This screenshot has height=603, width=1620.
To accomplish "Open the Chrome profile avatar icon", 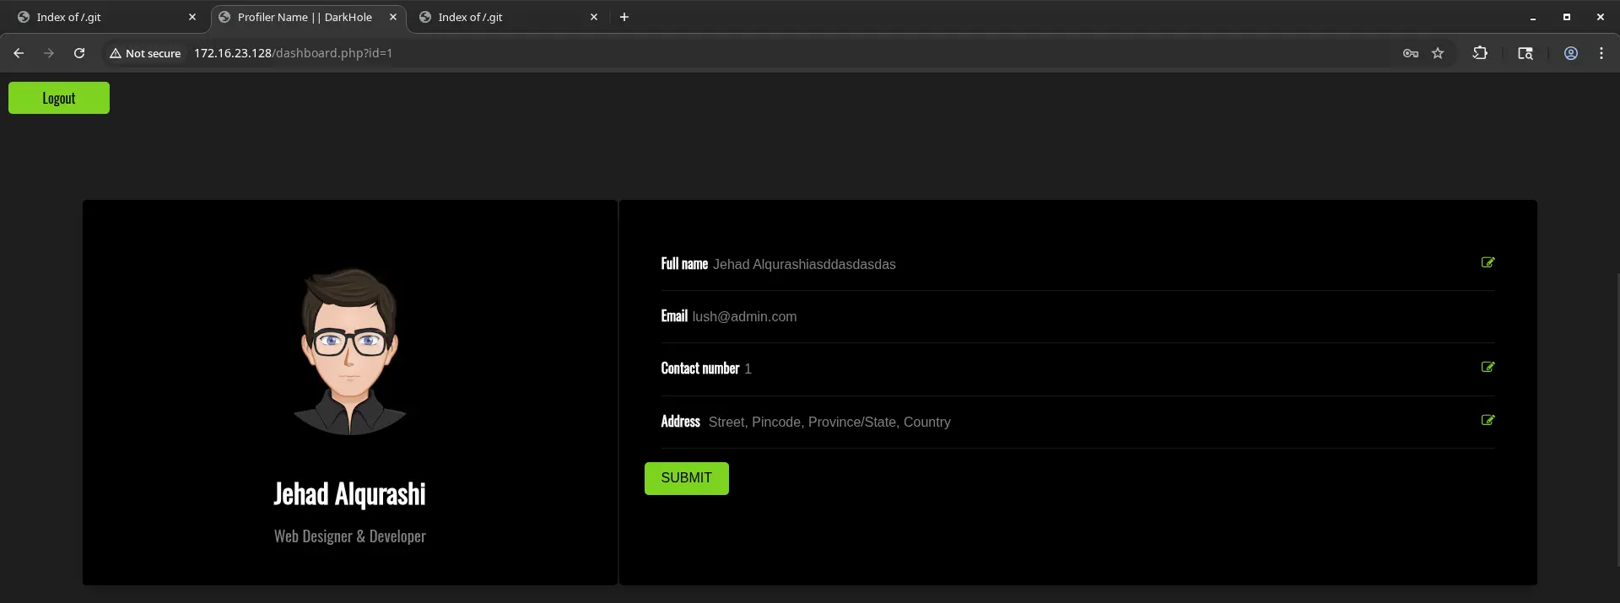I will pyautogui.click(x=1571, y=53).
